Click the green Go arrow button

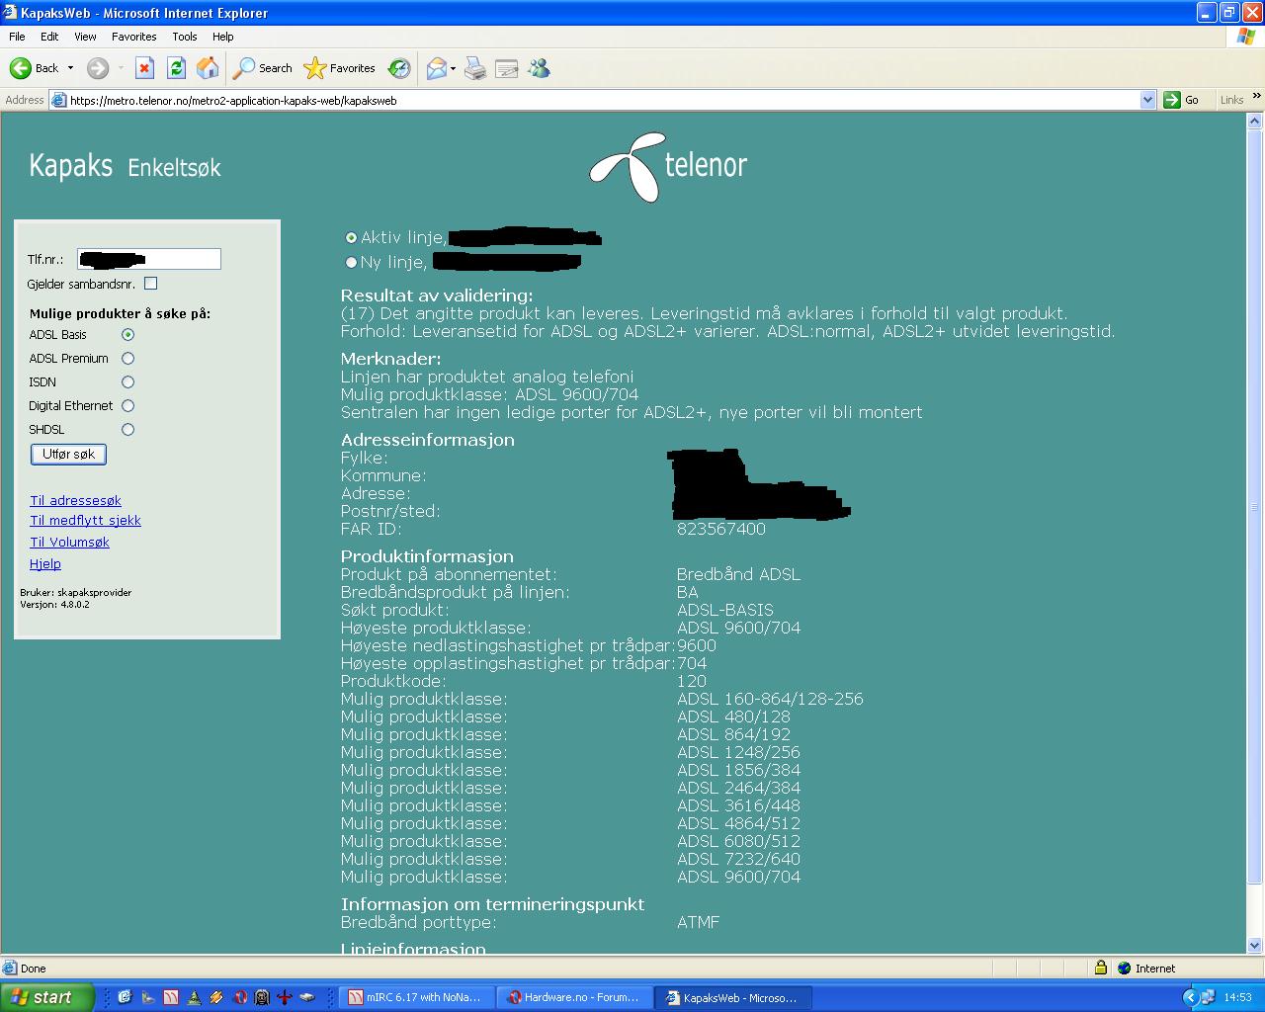1172,100
